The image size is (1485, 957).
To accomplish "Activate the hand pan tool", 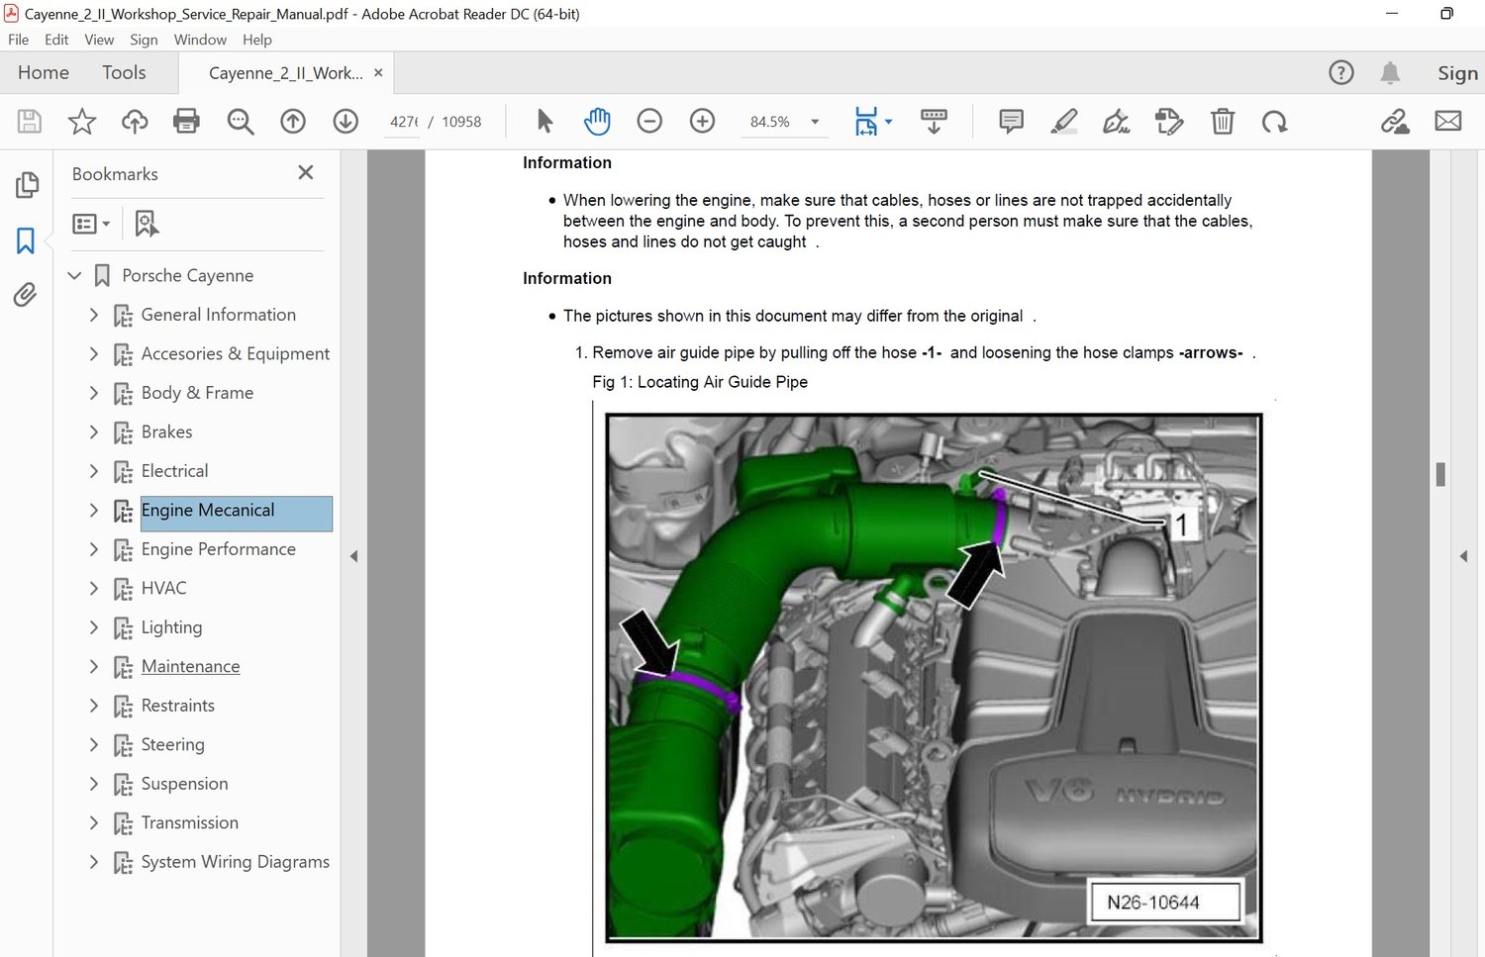I will tap(597, 122).
